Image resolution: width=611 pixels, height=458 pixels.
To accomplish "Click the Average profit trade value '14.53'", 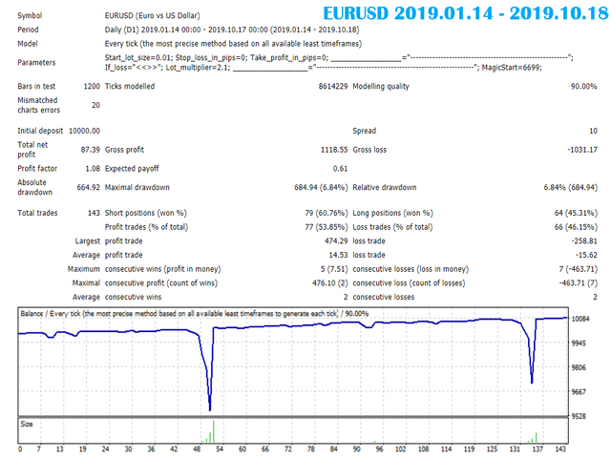I will point(338,255).
